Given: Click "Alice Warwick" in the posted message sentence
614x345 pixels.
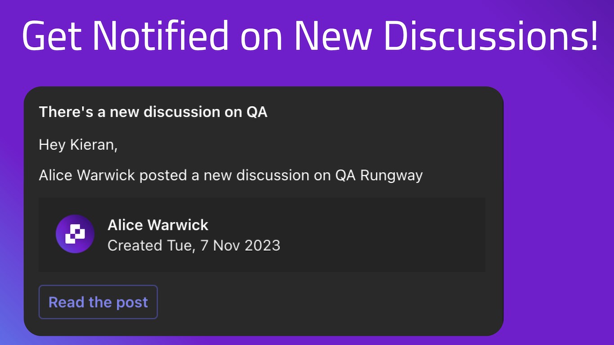Looking at the screenshot, I should pos(87,175).
